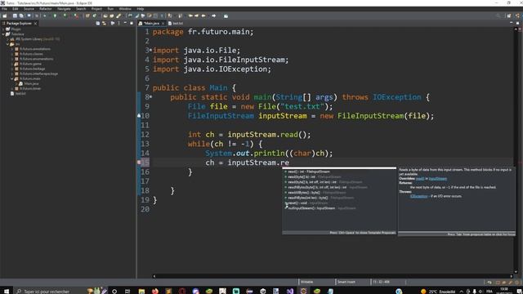Click the New Java Class icon
The height and width of the screenshot is (294, 523).
(95, 16)
